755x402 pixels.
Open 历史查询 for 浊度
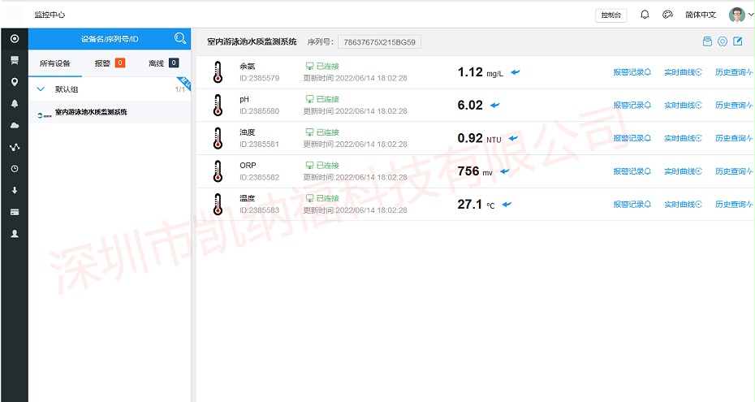click(x=734, y=138)
